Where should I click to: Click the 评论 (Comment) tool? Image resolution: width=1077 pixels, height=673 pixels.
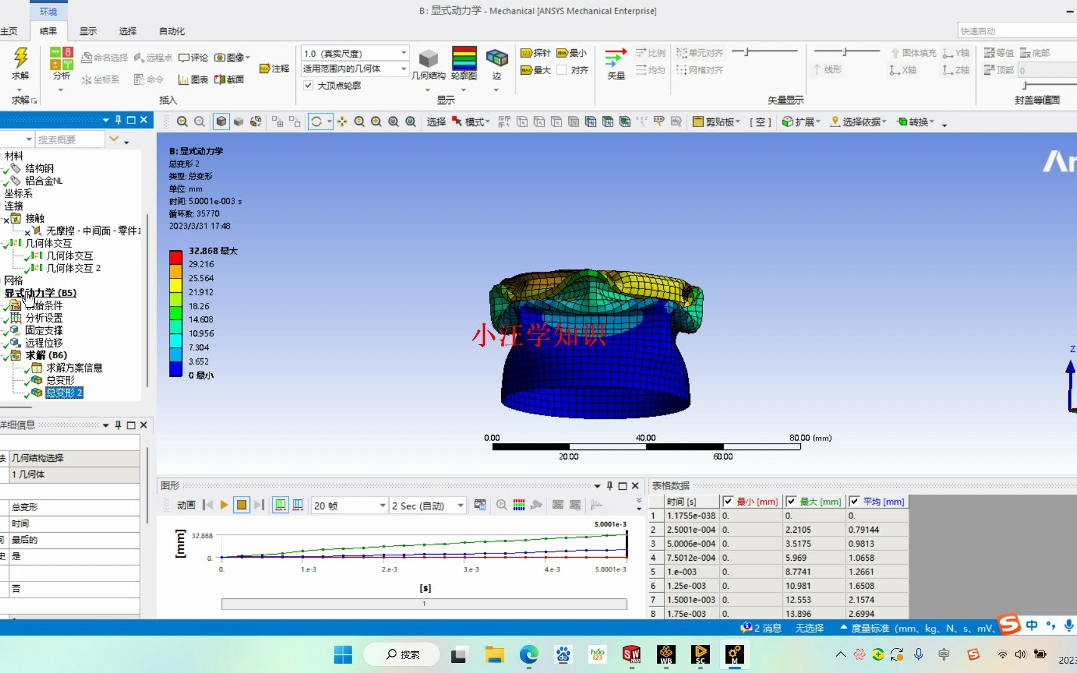pyautogui.click(x=193, y=57)
